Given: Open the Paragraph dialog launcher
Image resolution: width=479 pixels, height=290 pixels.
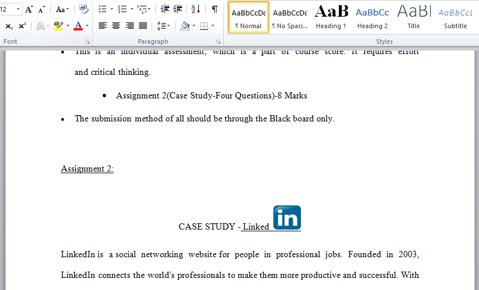Looking at the screenshot, I should (x=218, y=41).
